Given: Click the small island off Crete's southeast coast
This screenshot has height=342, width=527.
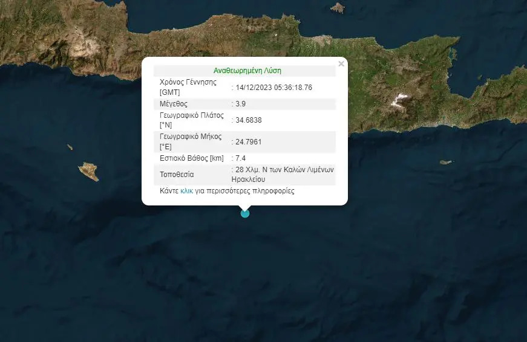Looking at the screenshot, I should coord(446,162).
